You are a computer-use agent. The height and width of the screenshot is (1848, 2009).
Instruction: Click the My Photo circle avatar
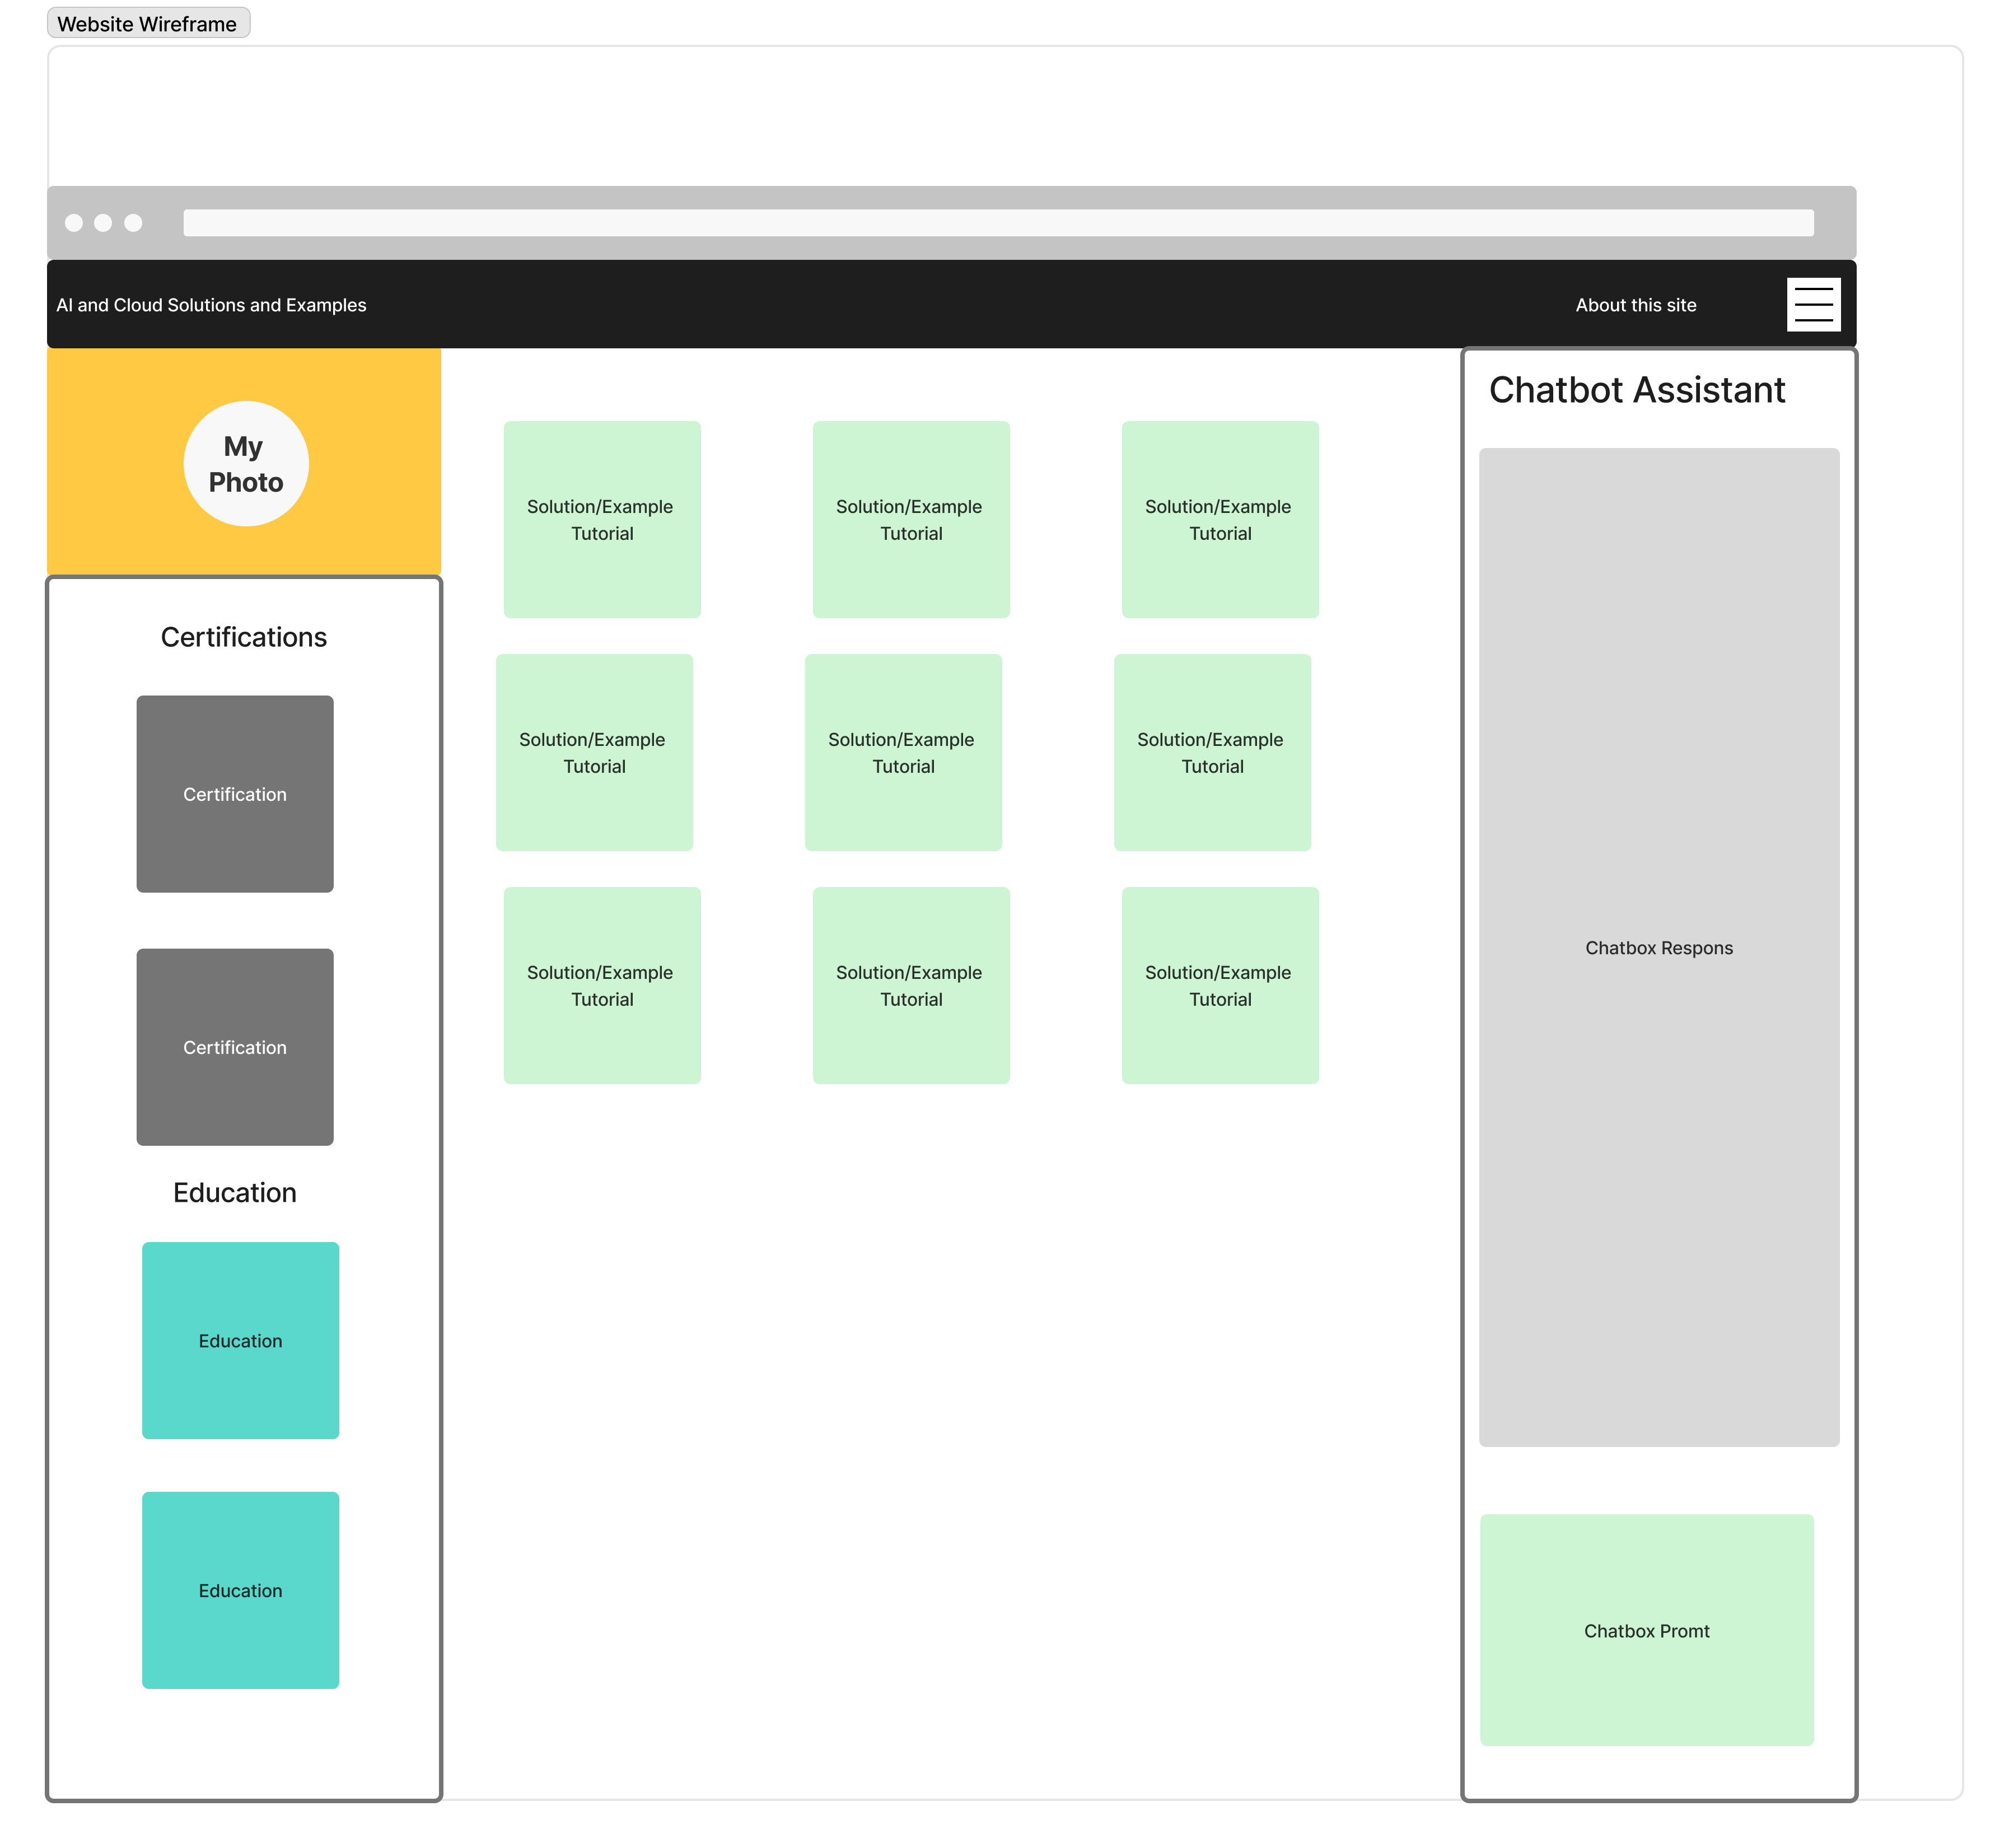[246, 464]
